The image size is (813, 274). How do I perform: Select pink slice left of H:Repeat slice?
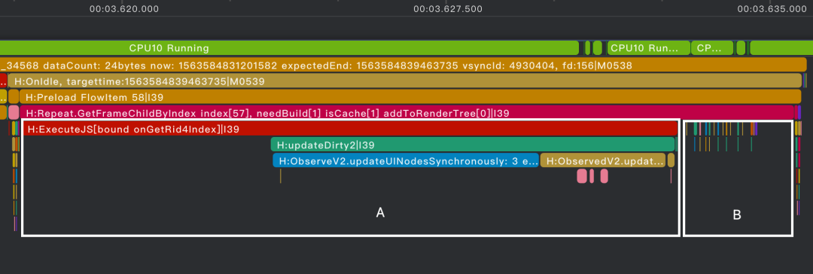14,113
